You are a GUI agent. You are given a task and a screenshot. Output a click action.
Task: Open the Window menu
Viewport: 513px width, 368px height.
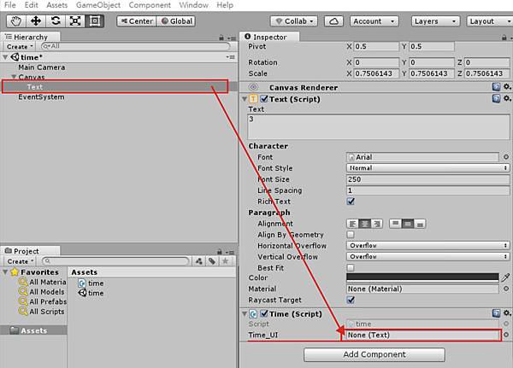(194, 5)
